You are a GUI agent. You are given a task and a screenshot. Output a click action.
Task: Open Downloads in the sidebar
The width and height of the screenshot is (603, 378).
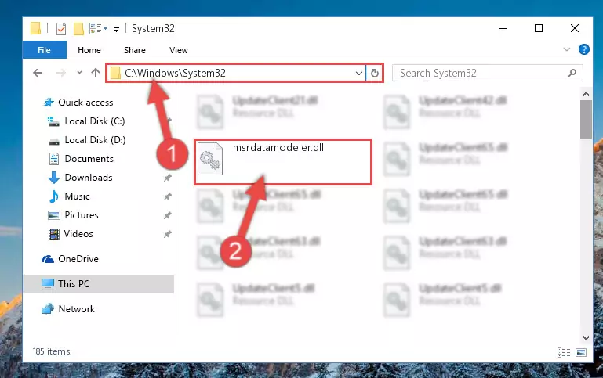tap(89, 178)
